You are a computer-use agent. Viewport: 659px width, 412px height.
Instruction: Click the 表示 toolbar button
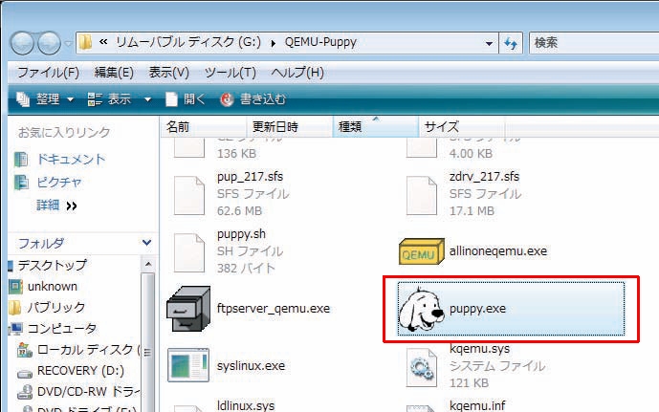coord(110,99)
